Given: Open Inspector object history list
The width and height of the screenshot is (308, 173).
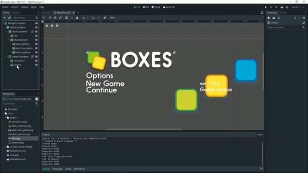Looking at the screenshot, I should point(304,18).
